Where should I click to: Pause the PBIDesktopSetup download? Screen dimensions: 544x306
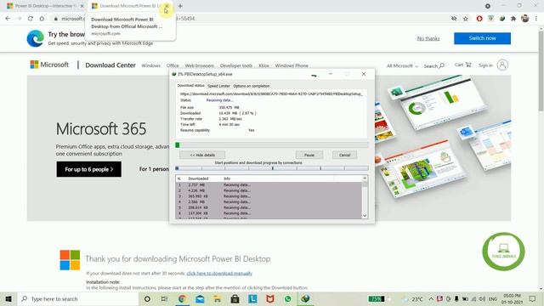(309, 155)
